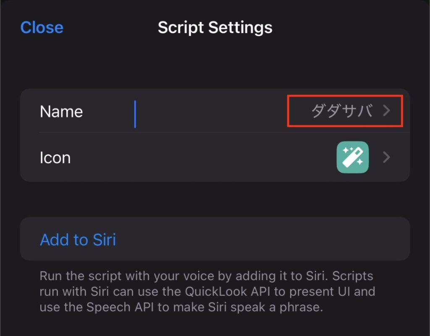The width and height of the screenshot is (430, 336).
Task: Click the Icon label
Action: pyautogui.click(x=55, y=158)
